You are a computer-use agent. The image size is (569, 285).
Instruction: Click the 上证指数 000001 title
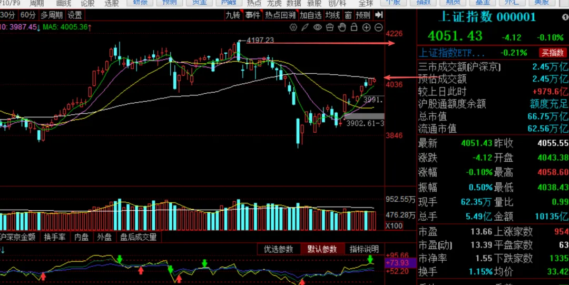click(487, 17)
